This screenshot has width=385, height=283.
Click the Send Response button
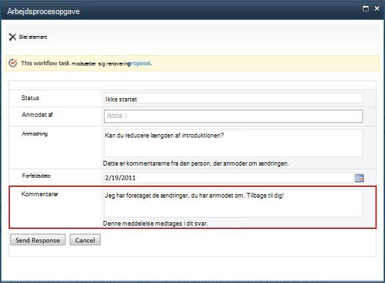pos(38,240)
